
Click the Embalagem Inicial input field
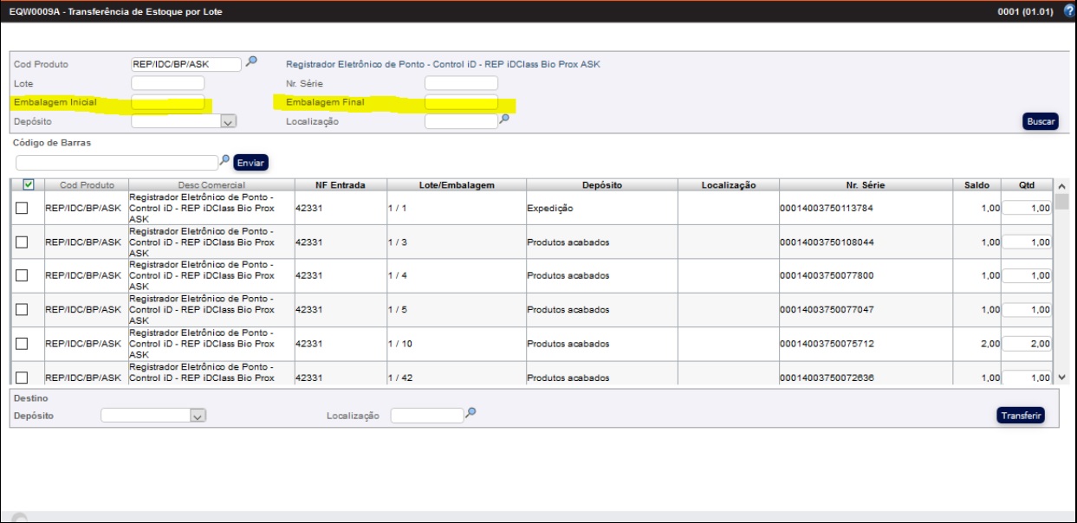pos(167,102)
